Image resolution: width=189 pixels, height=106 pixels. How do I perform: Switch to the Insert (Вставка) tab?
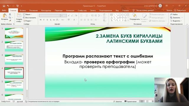point(23,11)
